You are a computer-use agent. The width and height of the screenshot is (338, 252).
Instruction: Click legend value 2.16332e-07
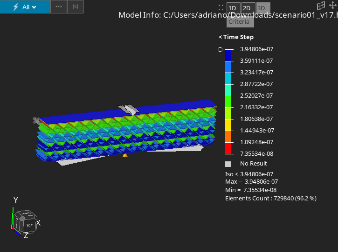(256, 107)
